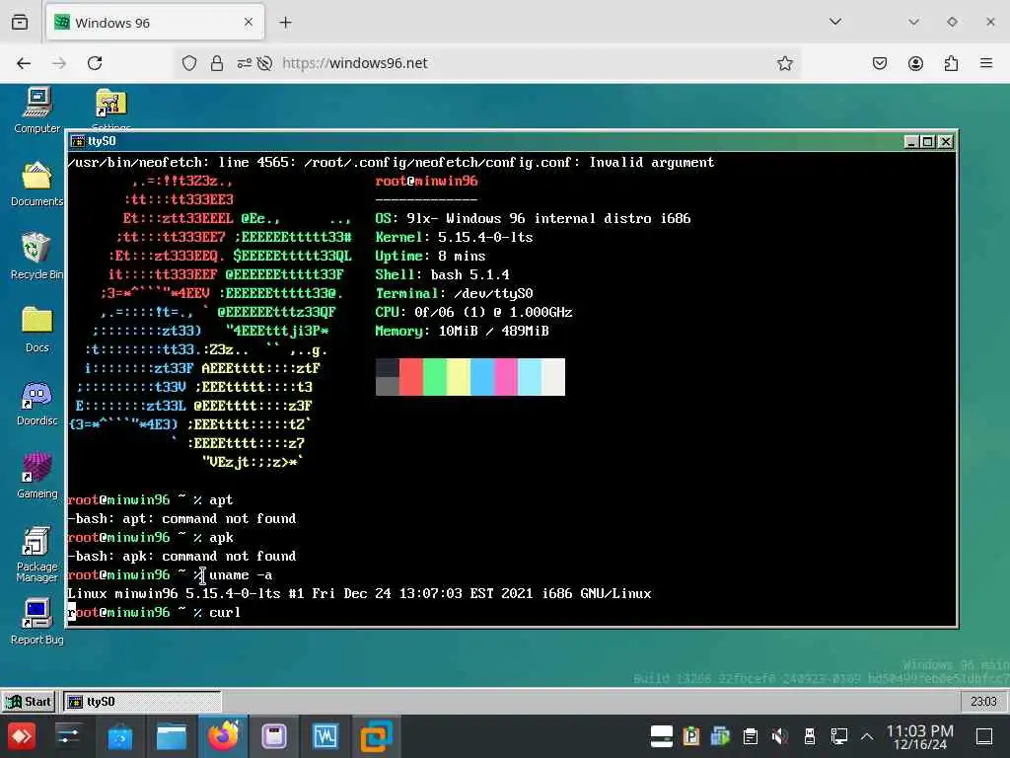
Task: Open the software store taskbar icon
Action: (x=120, y=736)
